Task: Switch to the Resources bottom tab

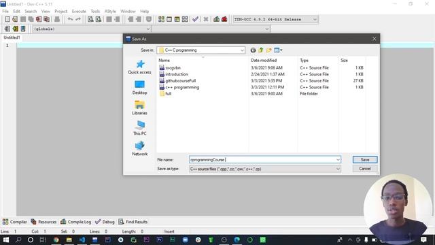Action: click(x=43, y=222)
